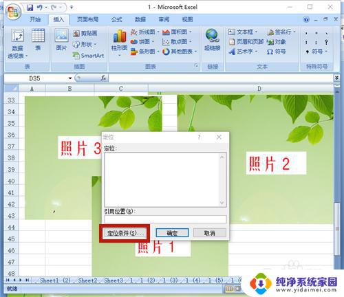
Task: Click the Select All corner button
Action: [11, 88]
